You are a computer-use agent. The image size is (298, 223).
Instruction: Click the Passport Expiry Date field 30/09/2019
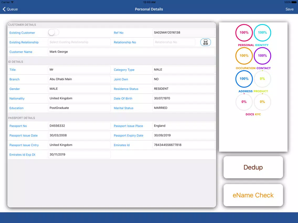(184, 135)
